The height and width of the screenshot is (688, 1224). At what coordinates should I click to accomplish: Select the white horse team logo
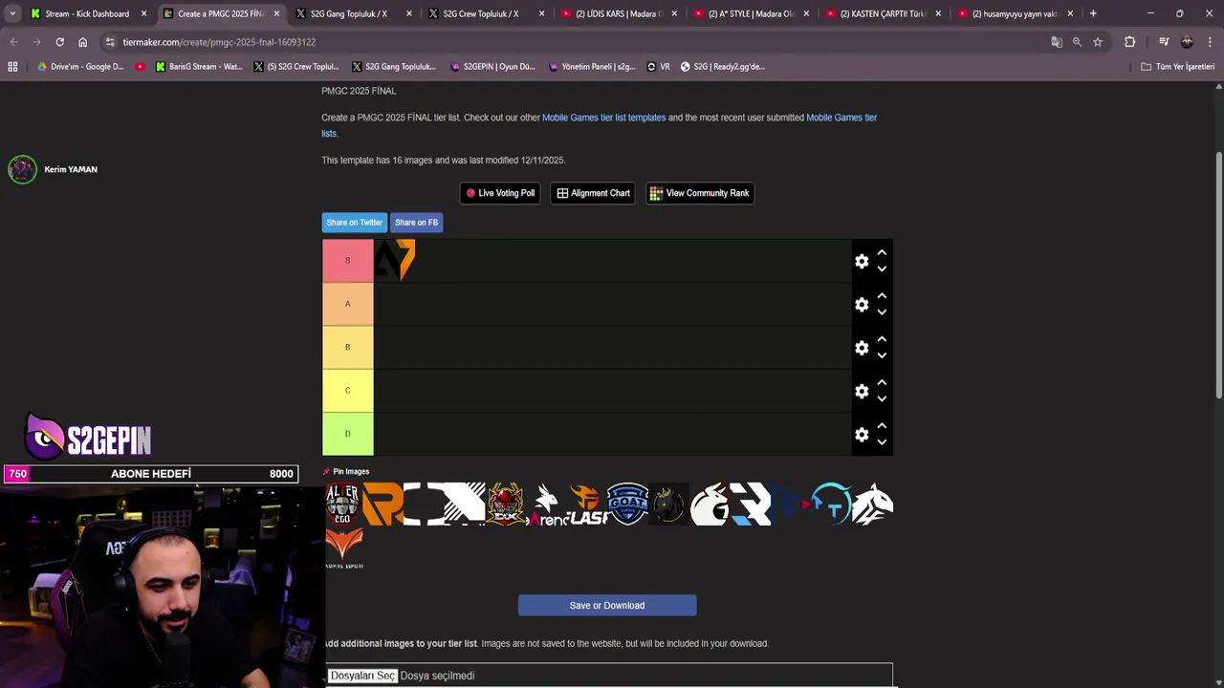[x=872, y=504]
